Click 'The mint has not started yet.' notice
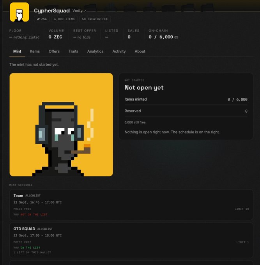The width and height of the screenshot is (260, 265). (x=34, y=65)
